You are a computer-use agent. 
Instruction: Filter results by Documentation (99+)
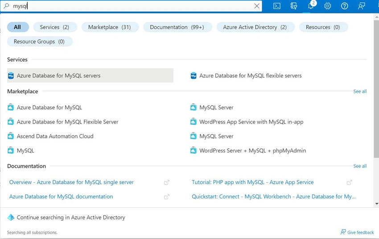pos(177,27)
